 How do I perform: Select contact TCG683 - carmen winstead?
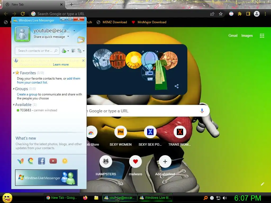[x=38, y=110]
